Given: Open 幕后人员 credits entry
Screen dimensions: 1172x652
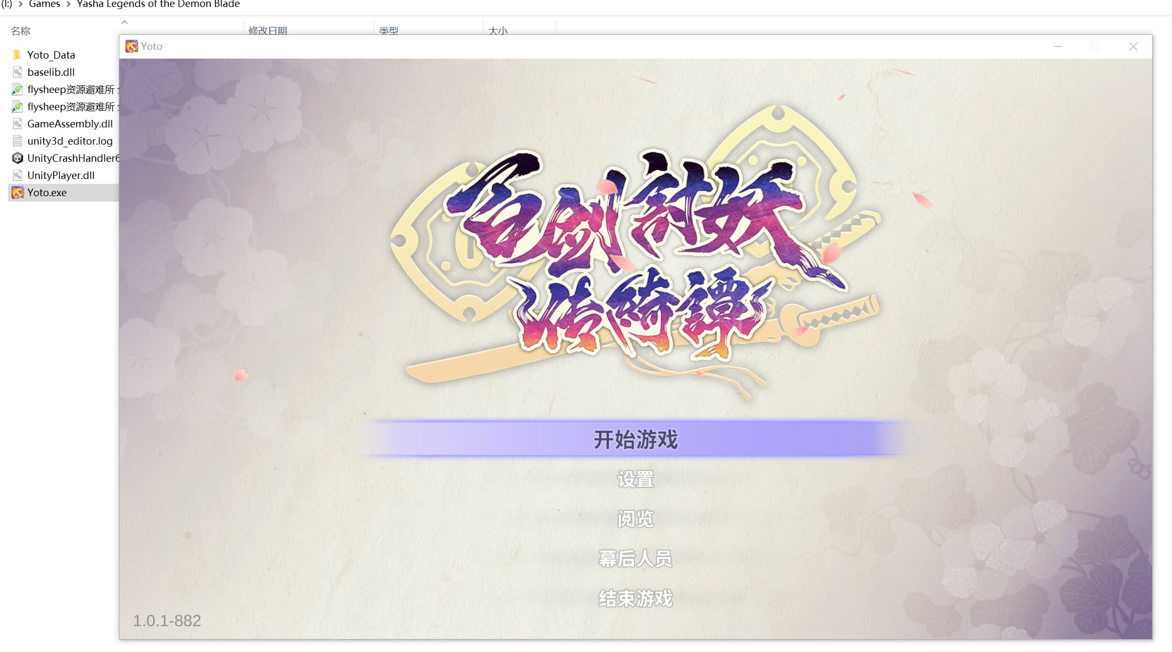Looking at the screenshot, I should pos(635,558).
